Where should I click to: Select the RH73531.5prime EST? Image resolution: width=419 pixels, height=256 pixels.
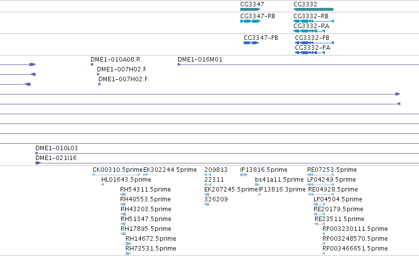129,254
